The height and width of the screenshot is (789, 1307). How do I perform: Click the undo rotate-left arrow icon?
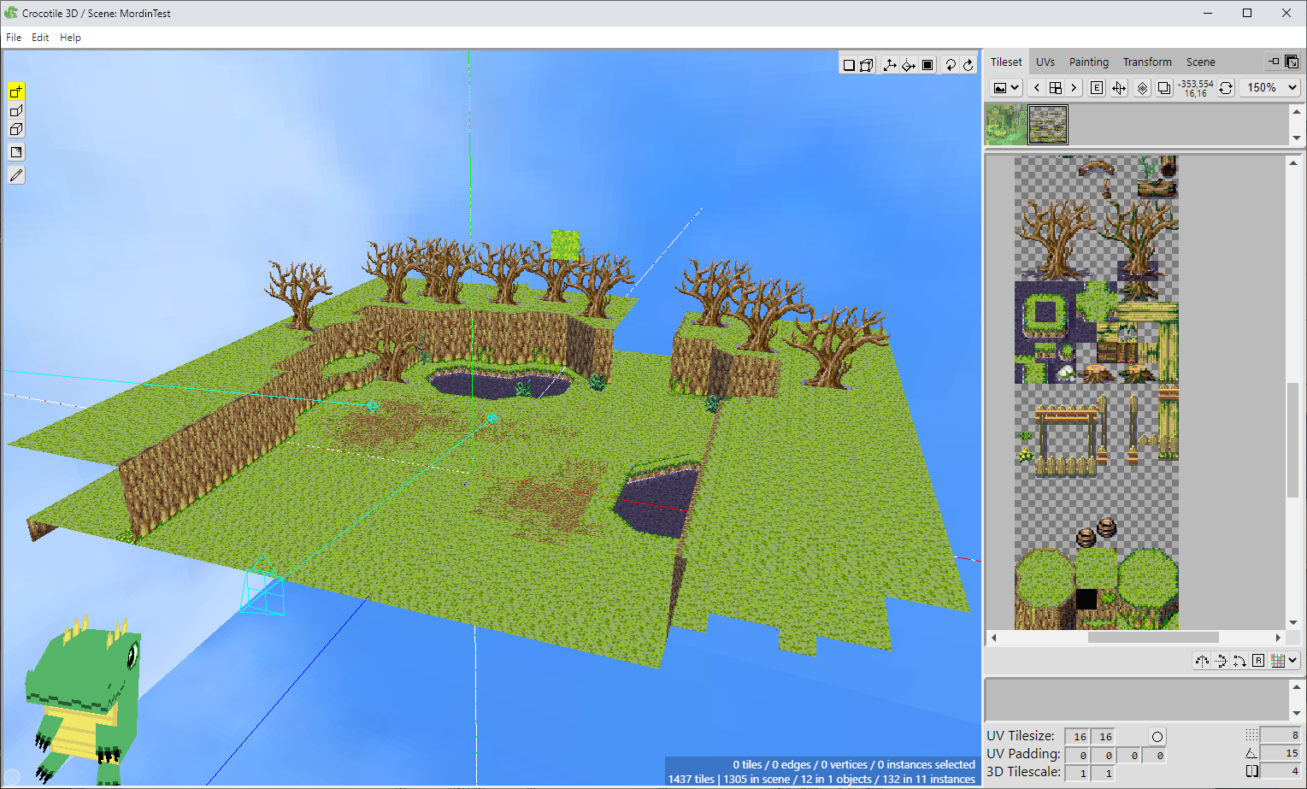pyautogui.click(x=950, y=65)
